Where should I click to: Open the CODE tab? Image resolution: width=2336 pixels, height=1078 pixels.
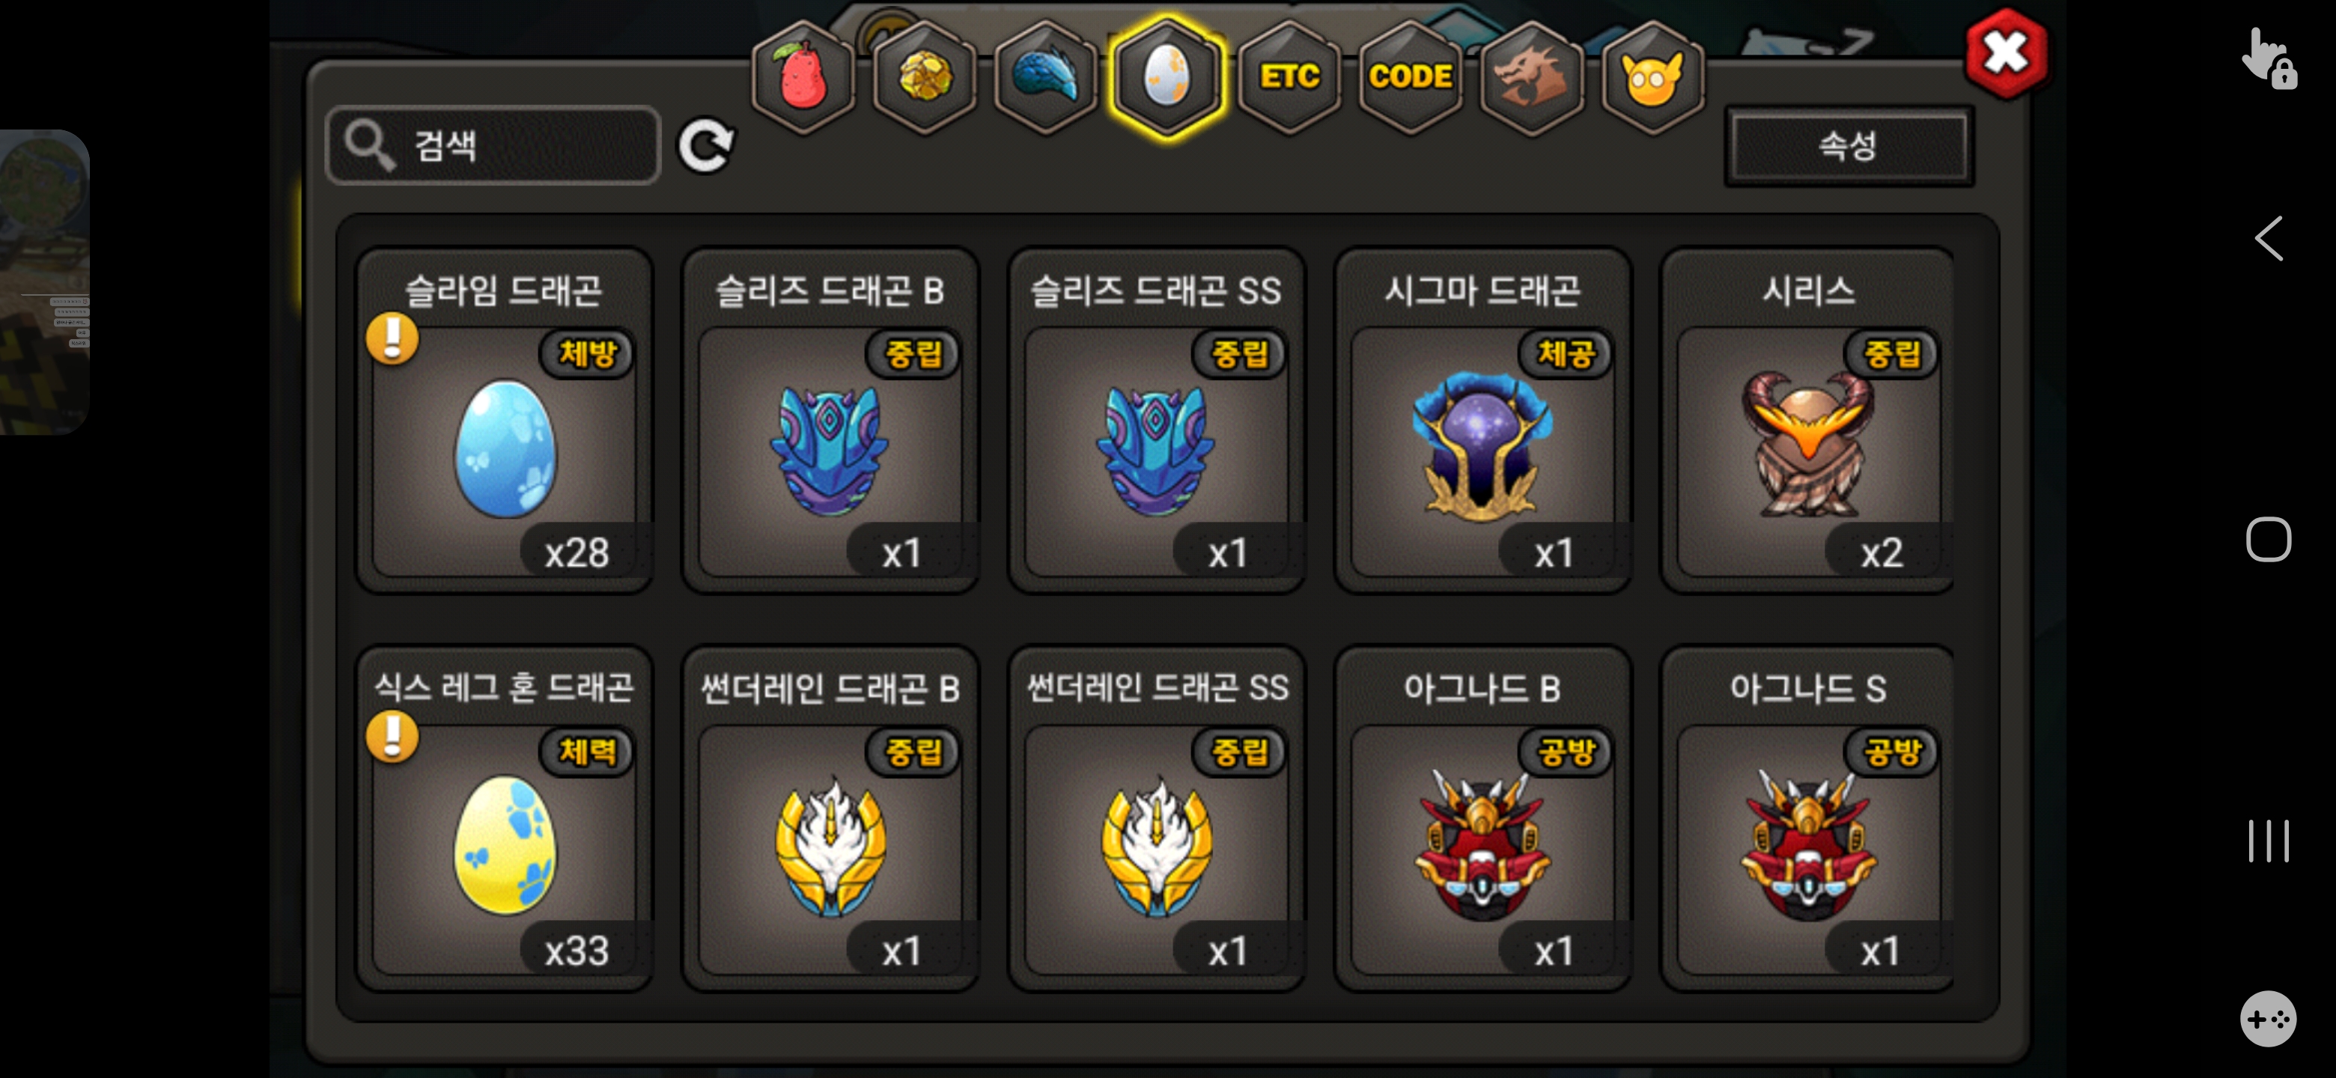[x=1410, y=77]
